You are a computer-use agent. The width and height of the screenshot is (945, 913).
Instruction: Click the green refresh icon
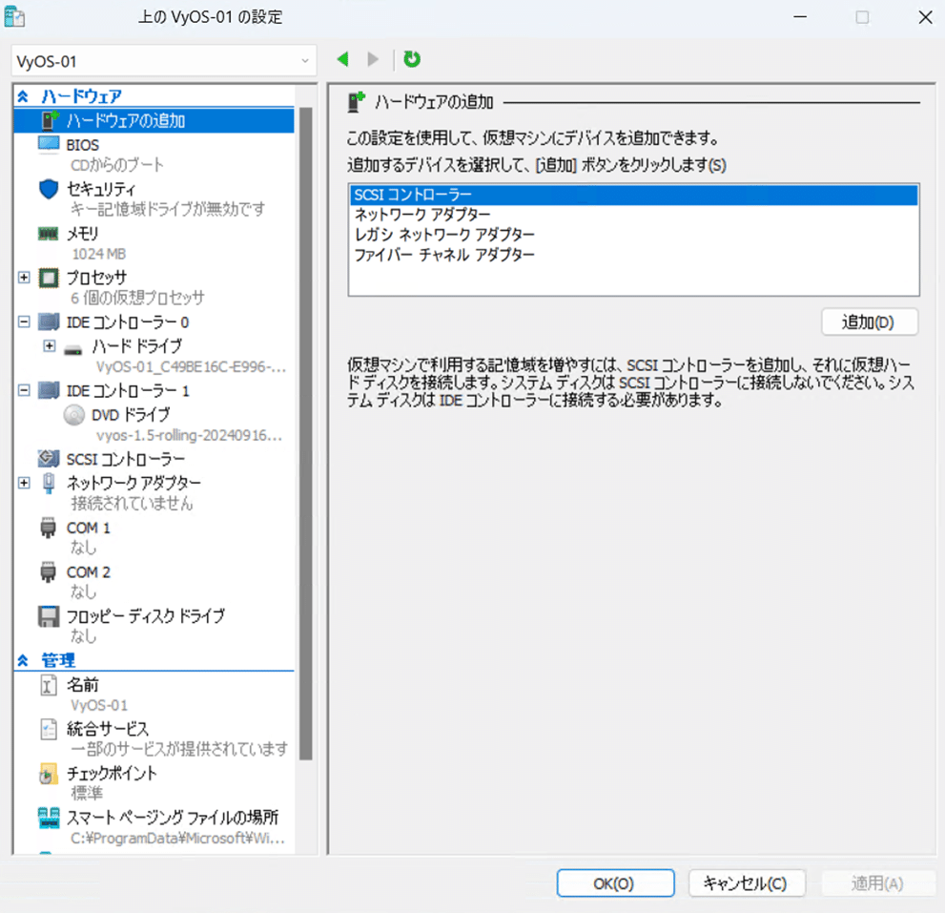[x=412, y=59]
